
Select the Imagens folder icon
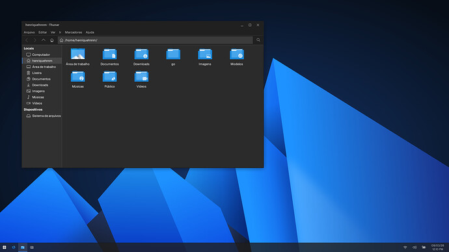tap(205, 54)
